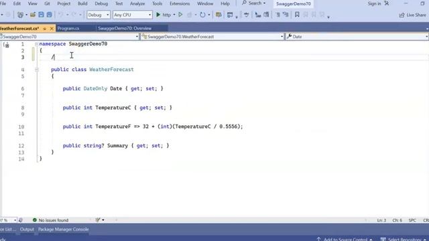This screenshot has height=241, width=429.
Task: Save the current file using Save icon
Action: (x=41, y=15)
